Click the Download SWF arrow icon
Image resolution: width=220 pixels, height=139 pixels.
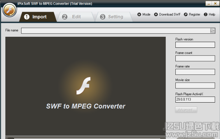coord(156,14)
